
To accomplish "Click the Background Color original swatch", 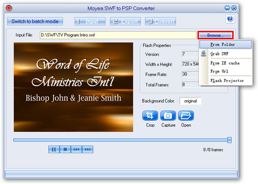I will (190, 101).
